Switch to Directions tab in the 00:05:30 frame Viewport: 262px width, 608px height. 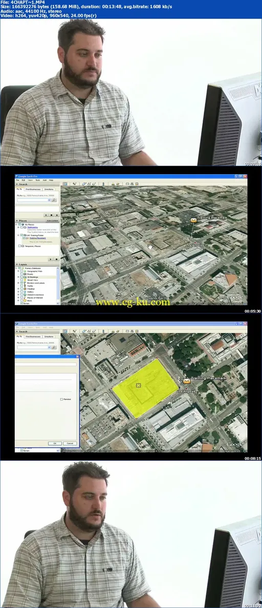[49, 189]
